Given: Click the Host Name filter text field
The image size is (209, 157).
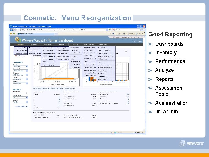Looking at the screenshot, I should click(x=20, y=93).
